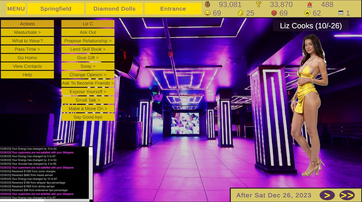This screenshot has width=362, height=202.
Task: Expand the Lend Skill Book submenu
Action: click(x=88, y=49)
